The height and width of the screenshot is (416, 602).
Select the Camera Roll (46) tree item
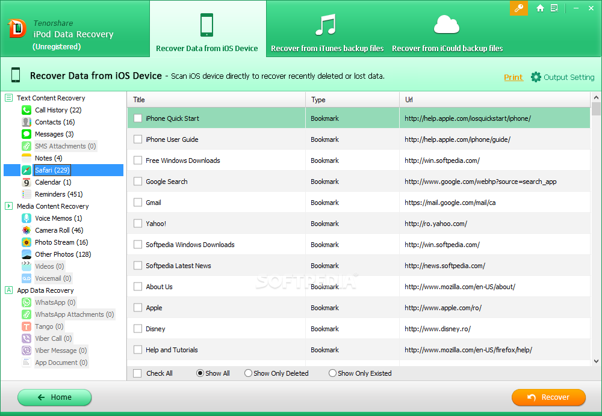pyautogui.click(x=59, y=230)
